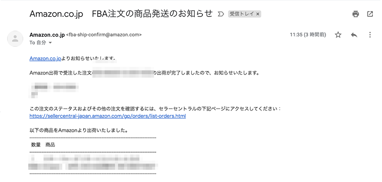The width and height of the screenshot is (382, 182).
Task: Click the 11:35 timestamp
Action: coord(308,35)
